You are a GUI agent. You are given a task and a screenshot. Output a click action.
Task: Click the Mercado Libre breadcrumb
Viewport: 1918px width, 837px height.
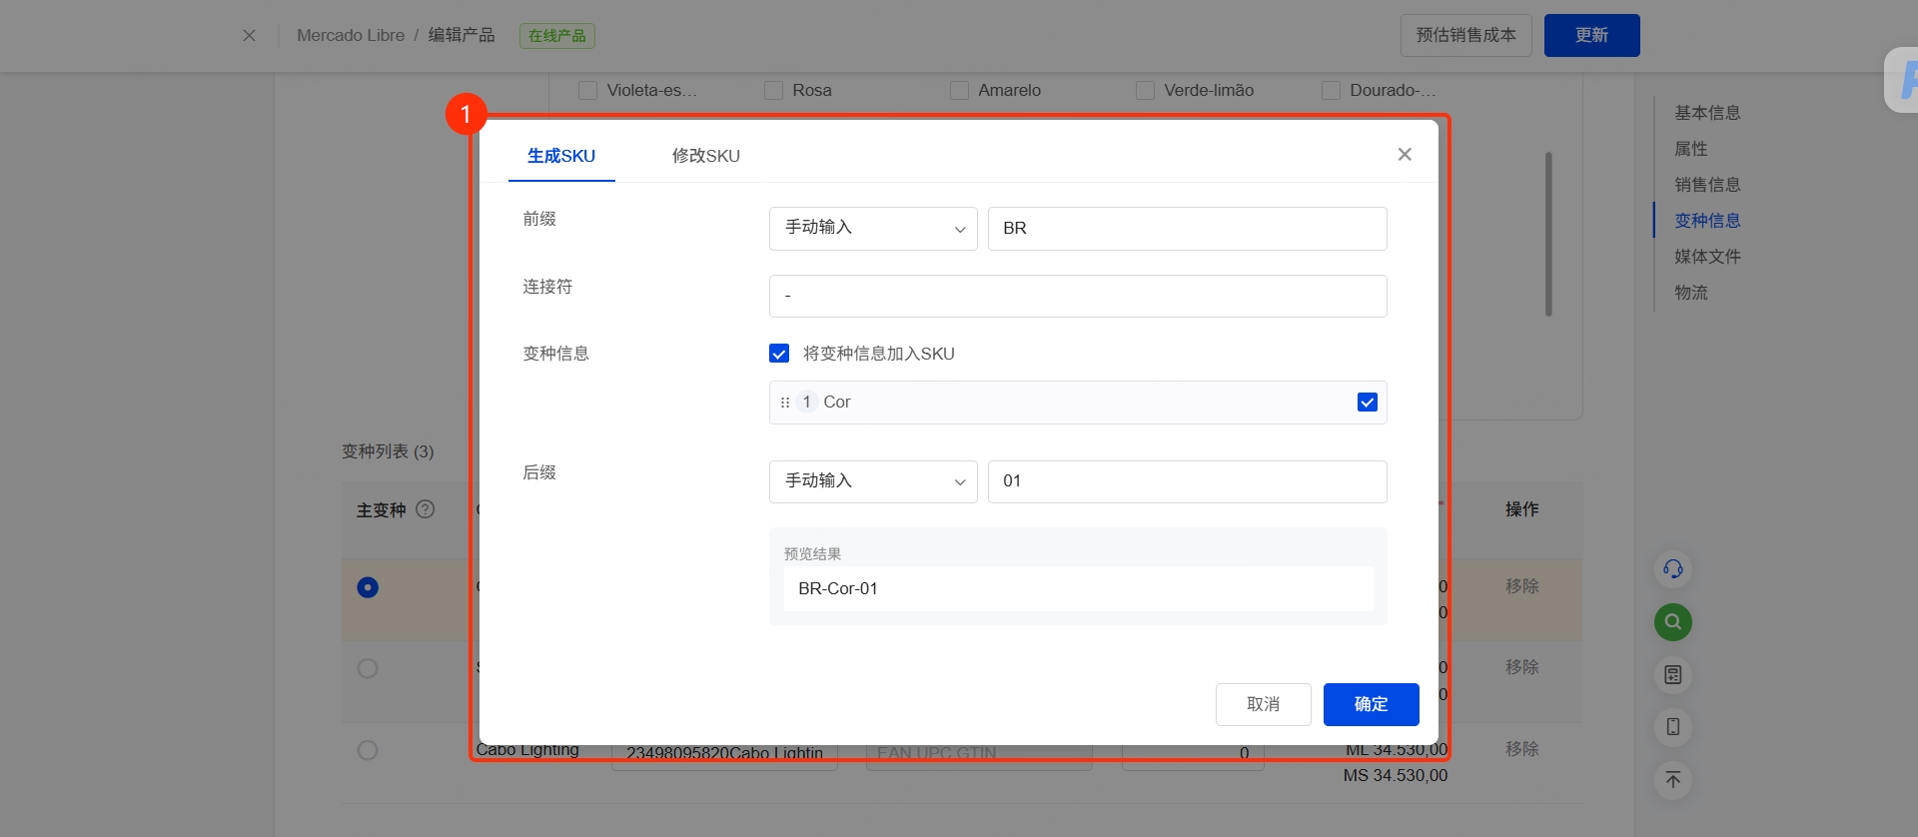(351, 36)
